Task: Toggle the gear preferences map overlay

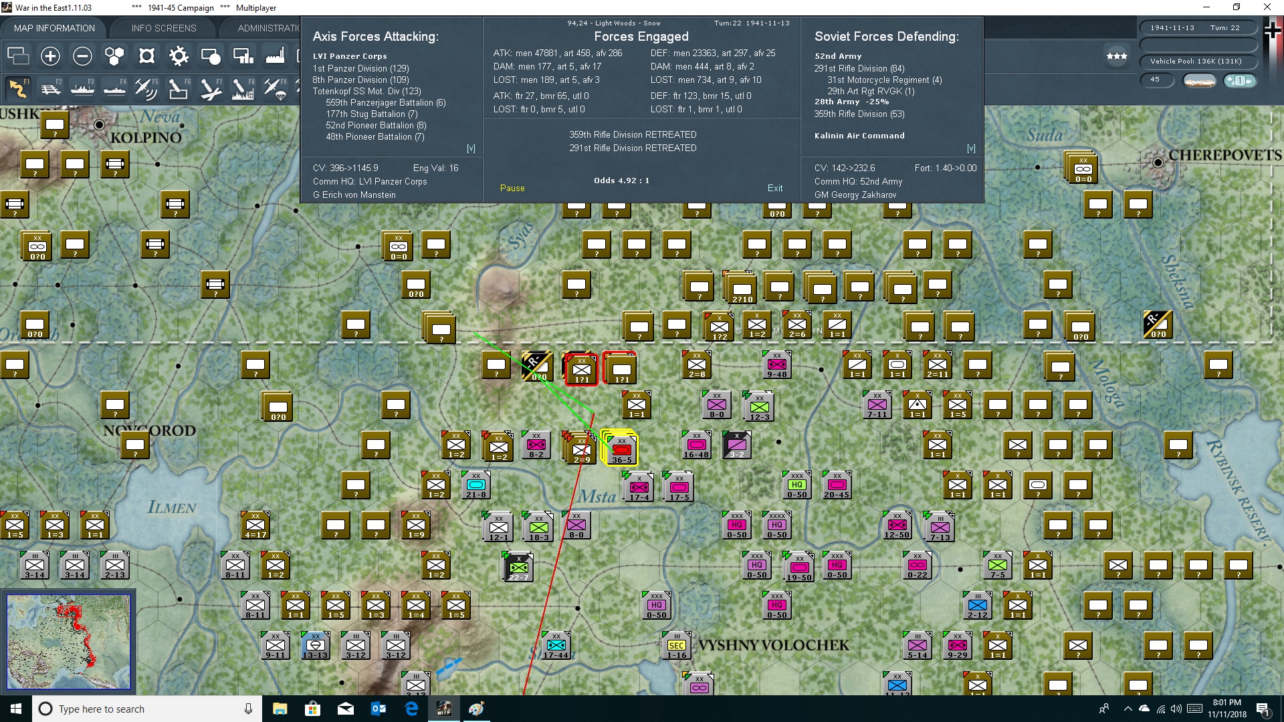Action: (179, 56)
